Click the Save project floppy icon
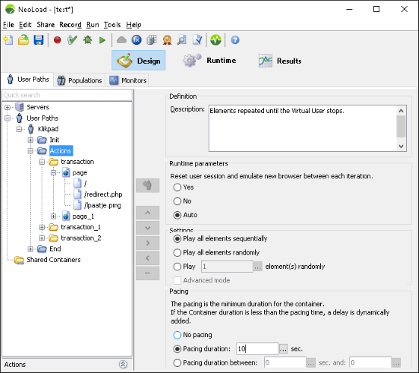This screenshot has height=373, width=419. (x=38, y=40)
